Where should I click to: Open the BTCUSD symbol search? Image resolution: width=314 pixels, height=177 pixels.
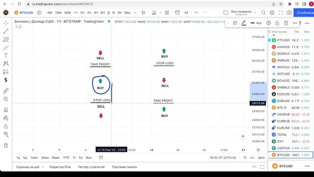click(24, 13)
